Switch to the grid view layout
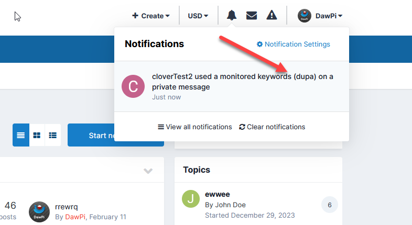 point(37,135)
